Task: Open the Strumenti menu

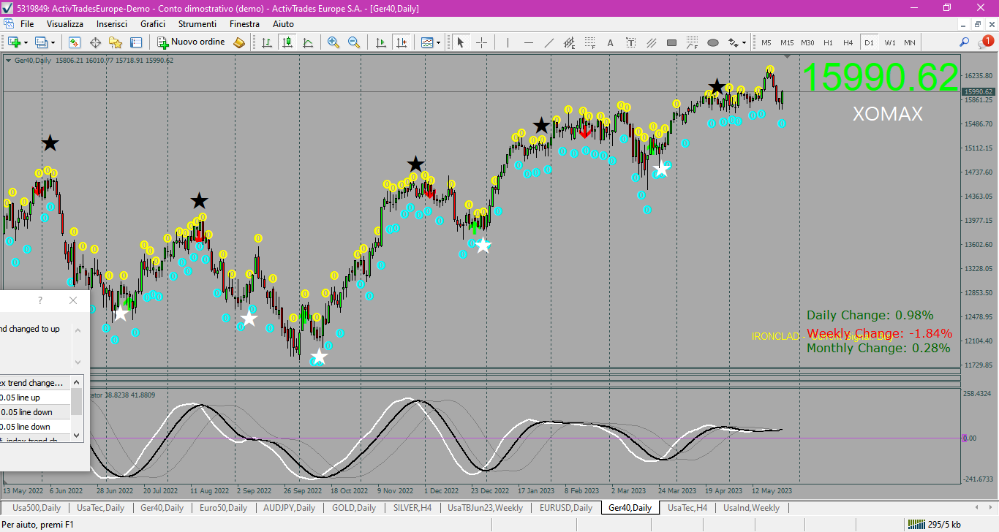Action: (x=197, y=24)
